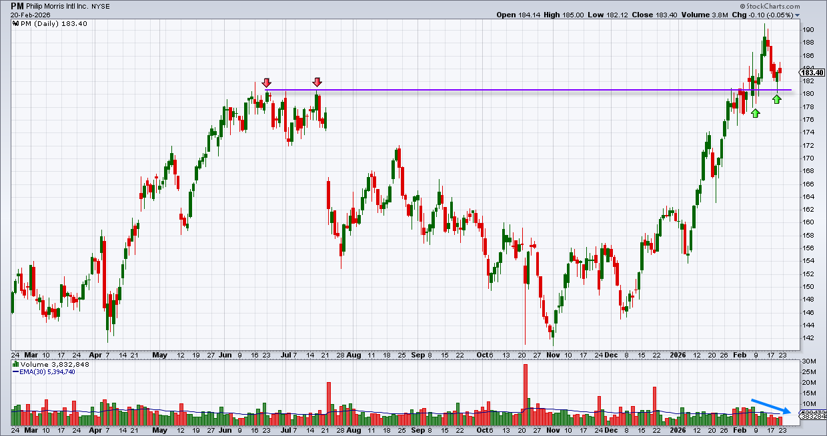
Task: Click the 142 price axis label
Action: pyautogui.click(x=808, y=338)
